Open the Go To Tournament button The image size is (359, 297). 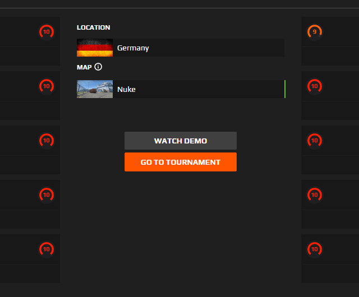pyautogui.click(x=181, y=162)
